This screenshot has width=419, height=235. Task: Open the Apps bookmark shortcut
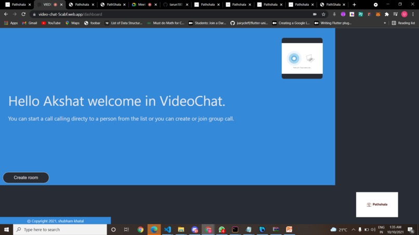click(x=11, y=23)
